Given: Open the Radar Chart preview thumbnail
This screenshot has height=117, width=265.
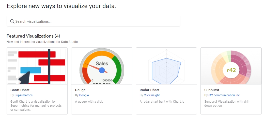Looking at the screenshot, I should (x=166, y=66).
